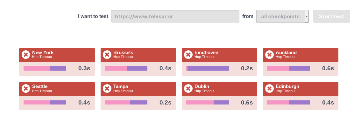
Task: Open the Brussels Http Timeout header
Action: click(138, 55)
